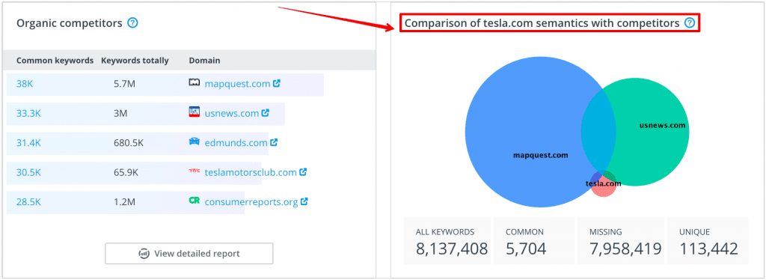Click the Common 5,704 stat card
The height and width of the screenshot is (280, 766).
click(534, 241)
